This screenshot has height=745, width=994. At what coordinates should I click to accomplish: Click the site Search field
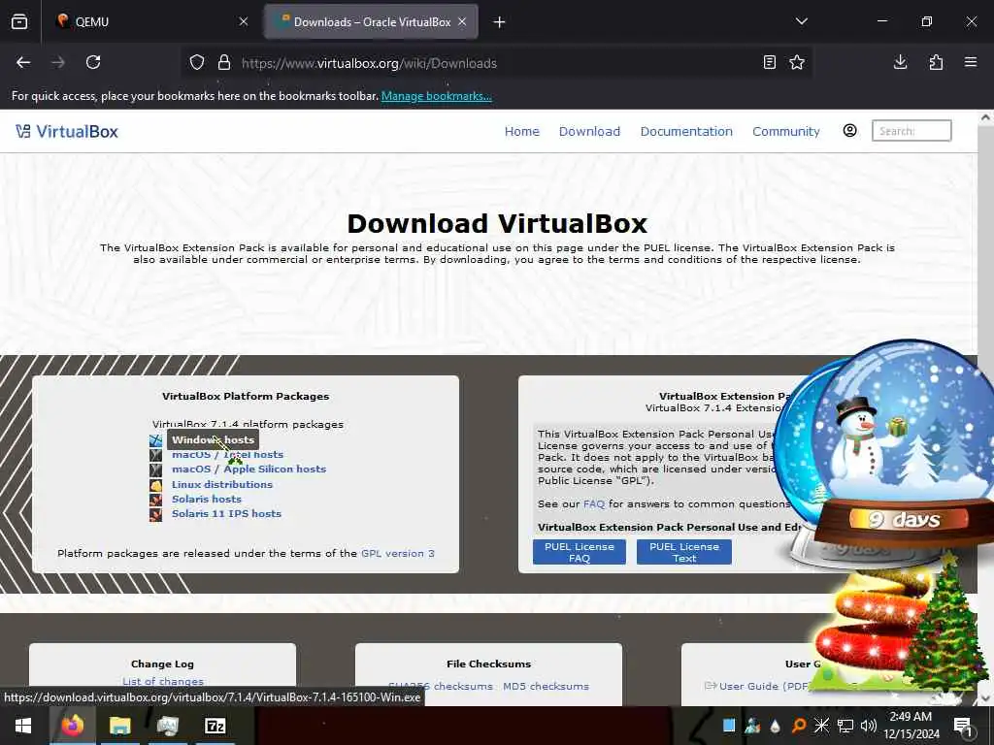click(x=911, y=131)
